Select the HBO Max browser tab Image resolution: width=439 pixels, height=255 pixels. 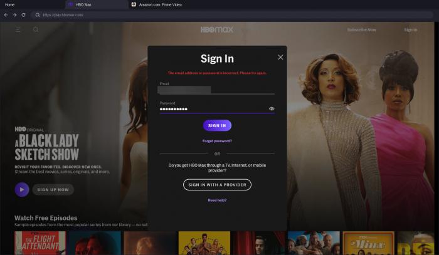pos(97,4)
